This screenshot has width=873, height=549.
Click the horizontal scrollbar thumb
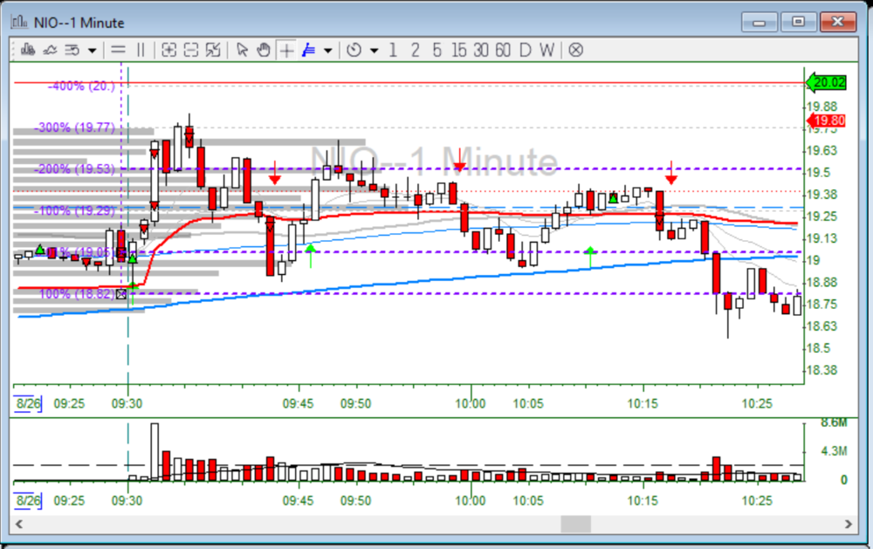575,524
